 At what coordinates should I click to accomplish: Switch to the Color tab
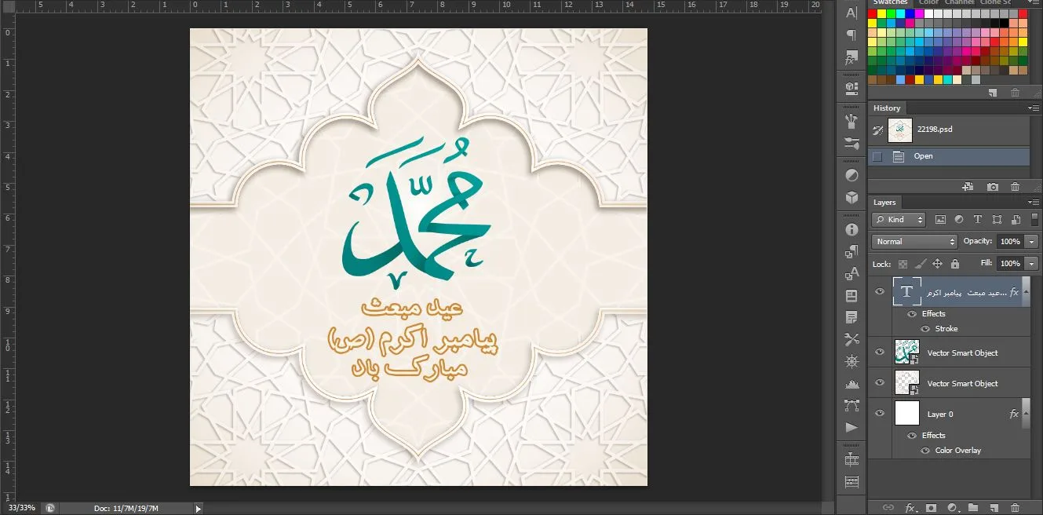point(928,2)
